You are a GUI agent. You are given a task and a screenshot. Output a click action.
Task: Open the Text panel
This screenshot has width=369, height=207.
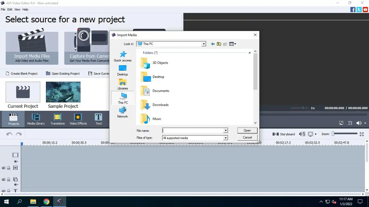point(99,119)
